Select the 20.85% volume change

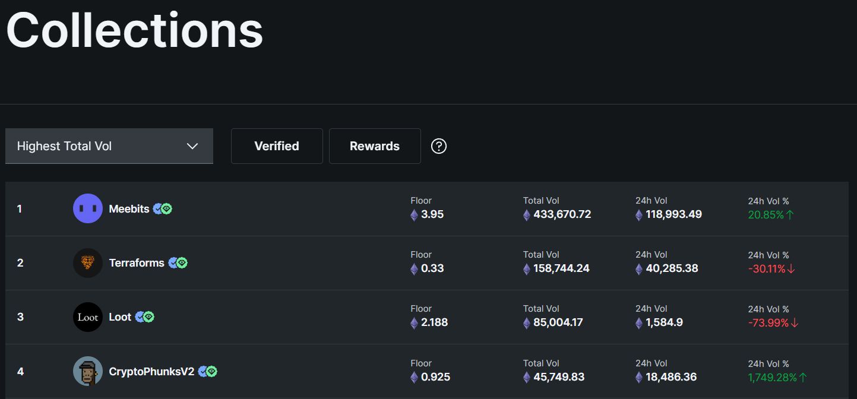(766, 215)
